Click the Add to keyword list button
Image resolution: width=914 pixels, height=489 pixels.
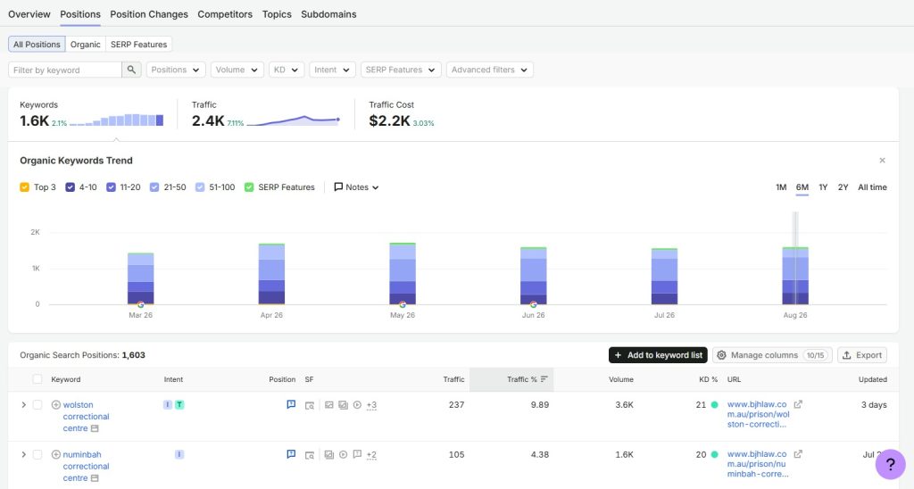click(x=658, y=355)
